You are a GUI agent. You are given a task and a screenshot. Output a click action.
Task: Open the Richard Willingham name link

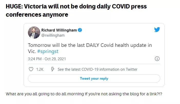(59, 30)
